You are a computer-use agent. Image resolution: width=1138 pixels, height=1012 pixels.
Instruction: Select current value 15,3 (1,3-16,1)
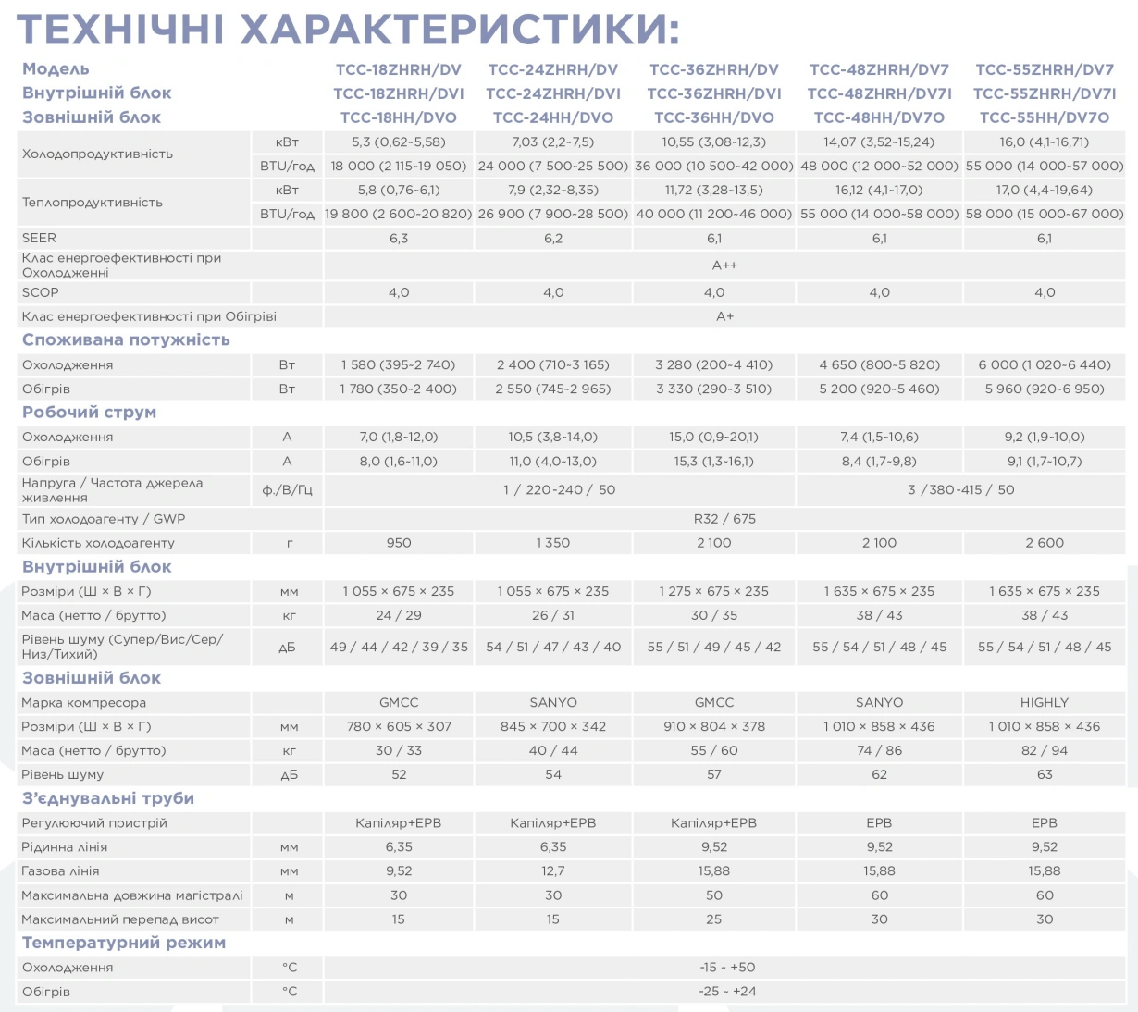point(714,461)
